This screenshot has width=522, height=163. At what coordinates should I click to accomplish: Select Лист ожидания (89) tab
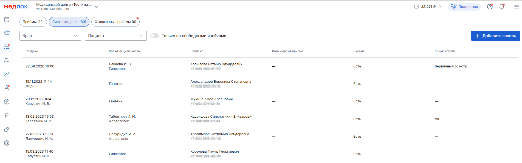pos(69,22)
